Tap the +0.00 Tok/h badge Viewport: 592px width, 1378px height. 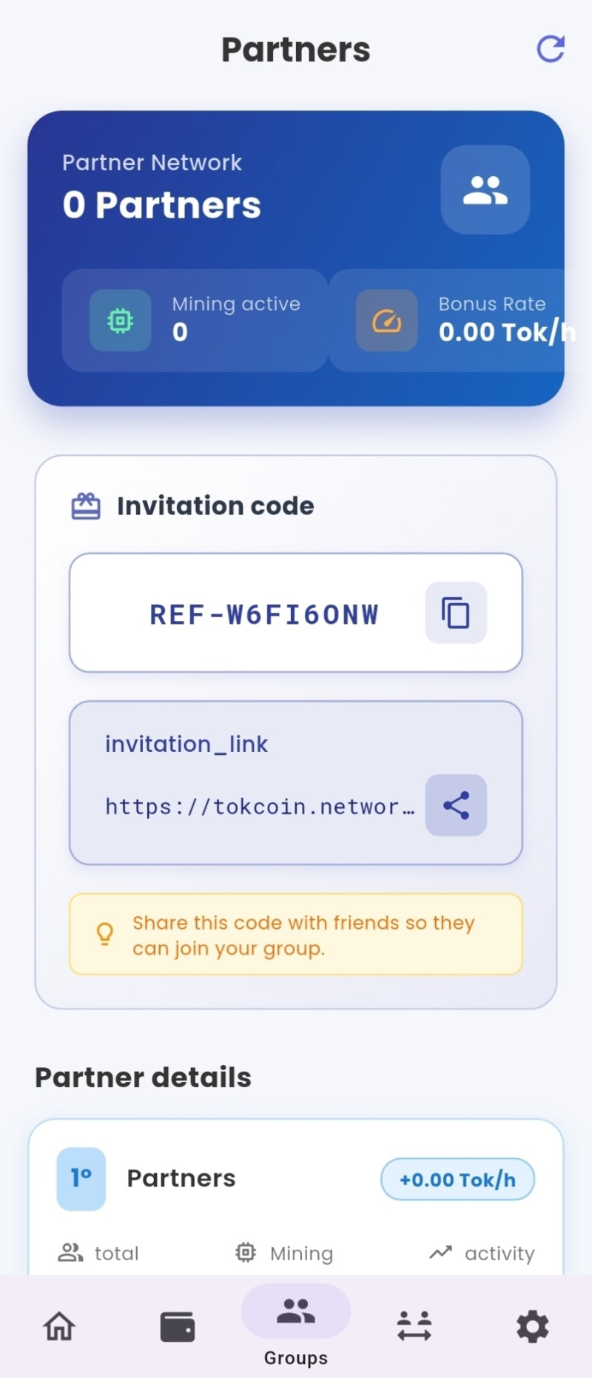pyautogui.click(x=457, y=1179)
